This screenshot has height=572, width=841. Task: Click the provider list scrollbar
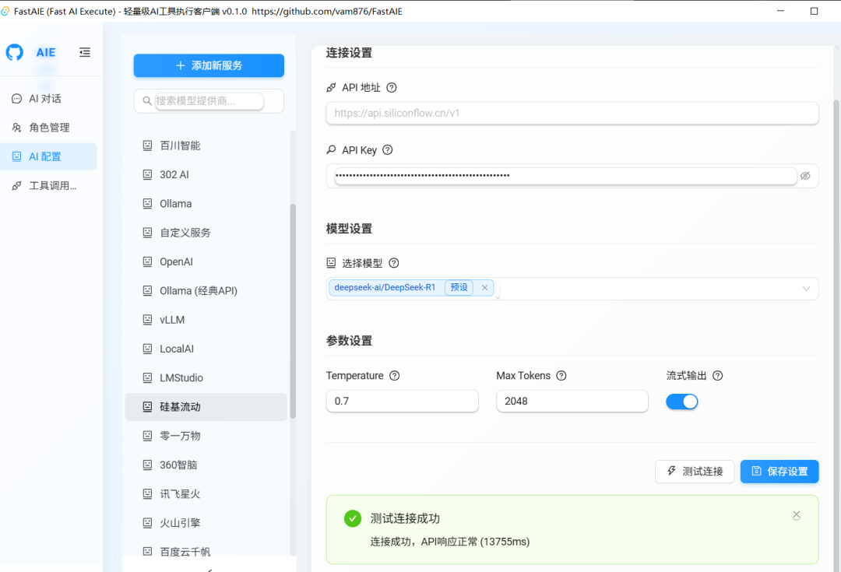[x=293, y=311]
